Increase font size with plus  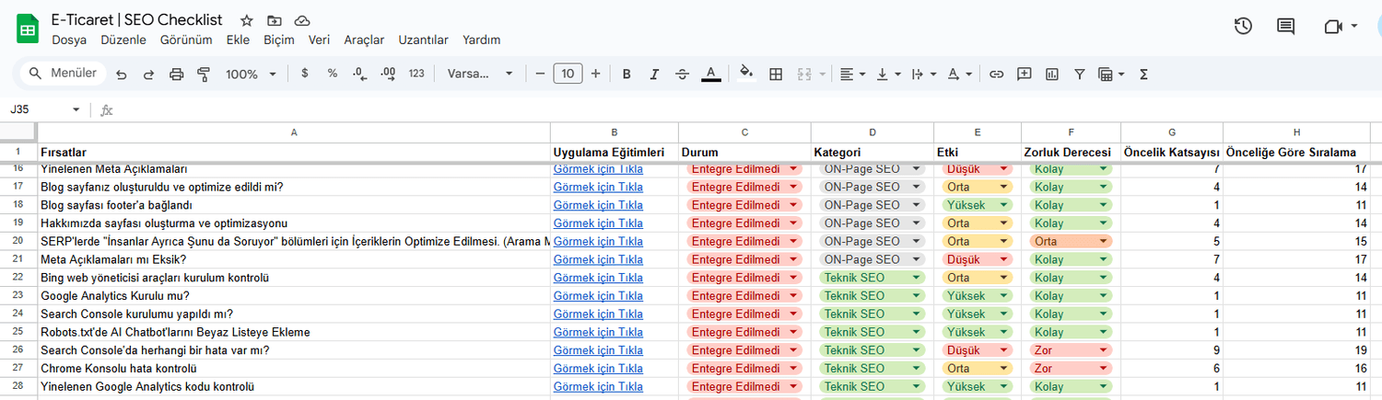pyautogui.click(x=596, y=74)
